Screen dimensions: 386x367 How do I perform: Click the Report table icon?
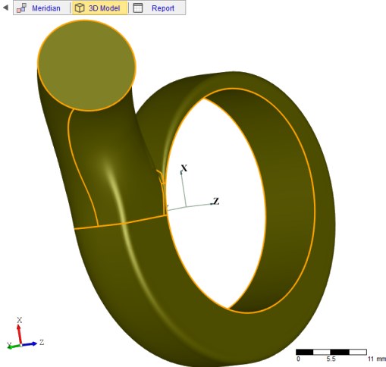pos(138,8)
